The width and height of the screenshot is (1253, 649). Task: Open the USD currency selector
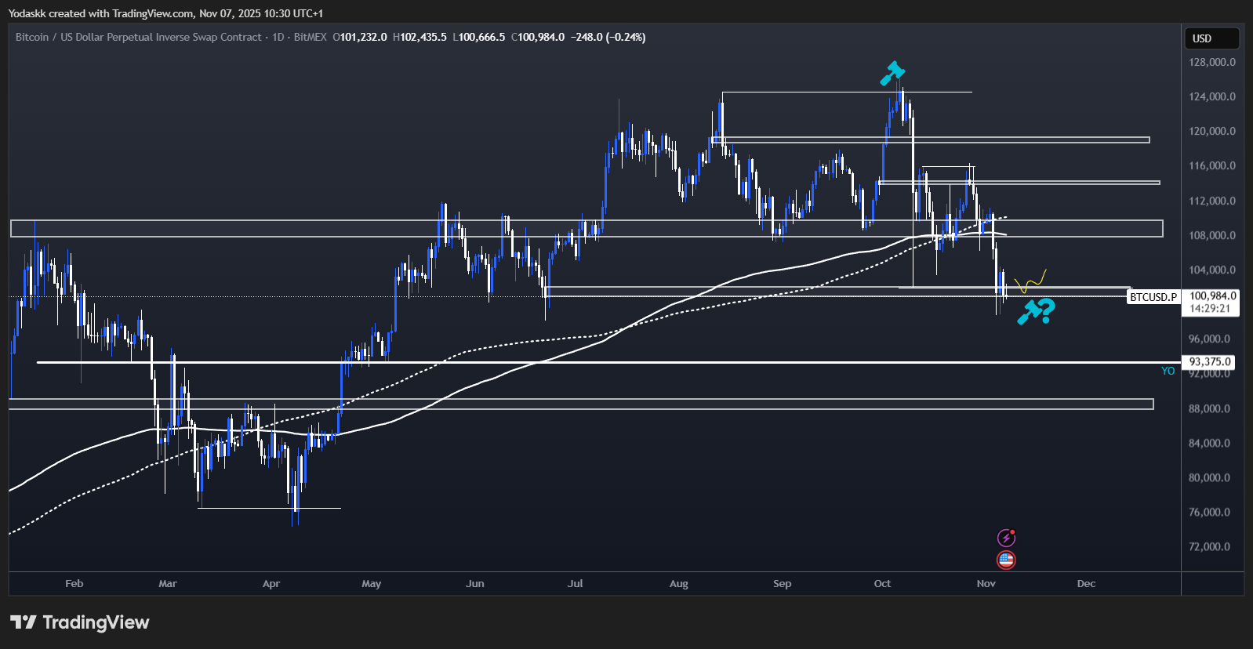pos(1211,38)
